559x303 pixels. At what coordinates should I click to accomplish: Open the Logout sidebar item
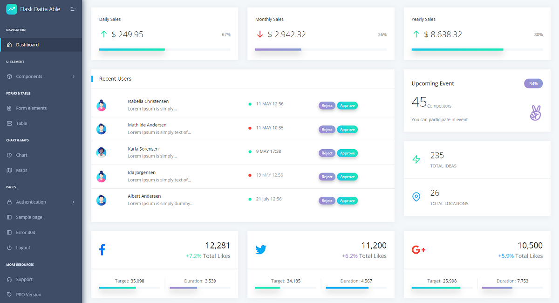[41, 248]
